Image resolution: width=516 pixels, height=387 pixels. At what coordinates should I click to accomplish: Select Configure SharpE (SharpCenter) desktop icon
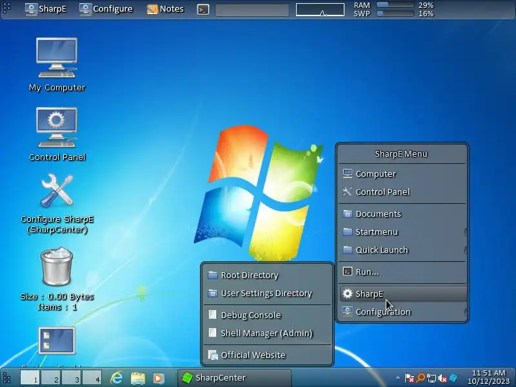click(x=57, y=203)
